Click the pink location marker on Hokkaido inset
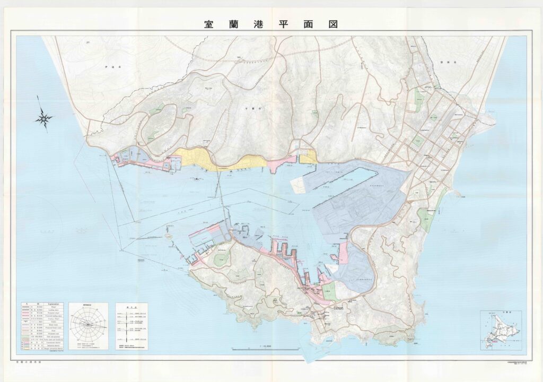Viewport: 543px width, 382px height. click(x=495, y=342)
